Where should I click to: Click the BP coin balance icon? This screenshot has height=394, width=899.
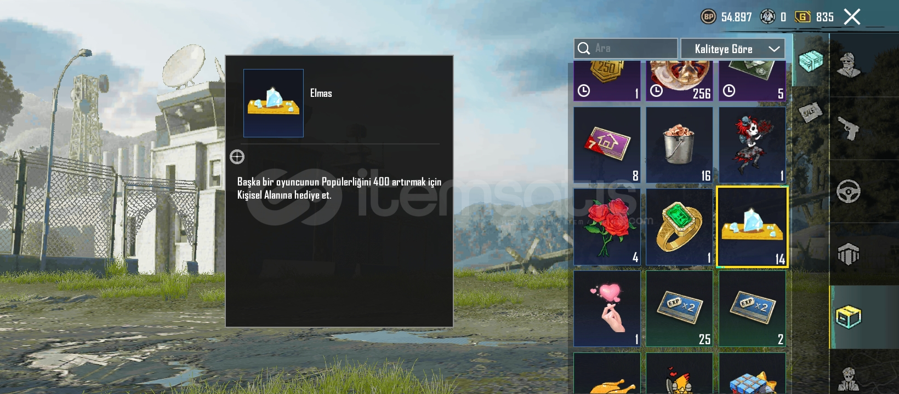click(x=709, y=17)
